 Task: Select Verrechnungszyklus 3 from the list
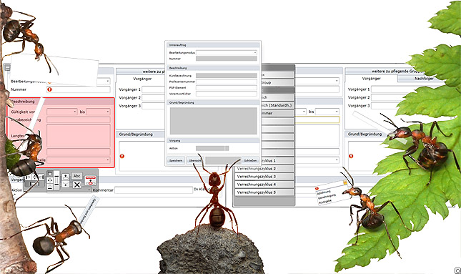pyautogui.click(x=264, y=177)
